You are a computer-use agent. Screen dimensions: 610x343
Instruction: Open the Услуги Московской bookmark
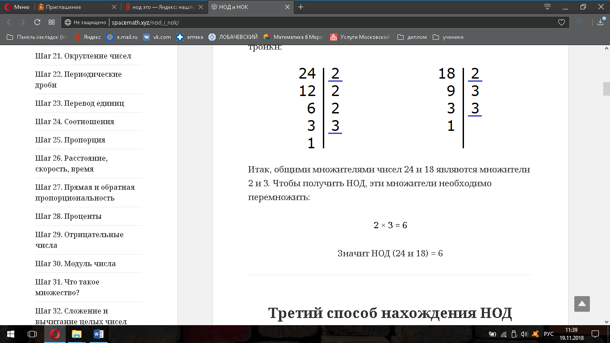click(x=360, y=37)
